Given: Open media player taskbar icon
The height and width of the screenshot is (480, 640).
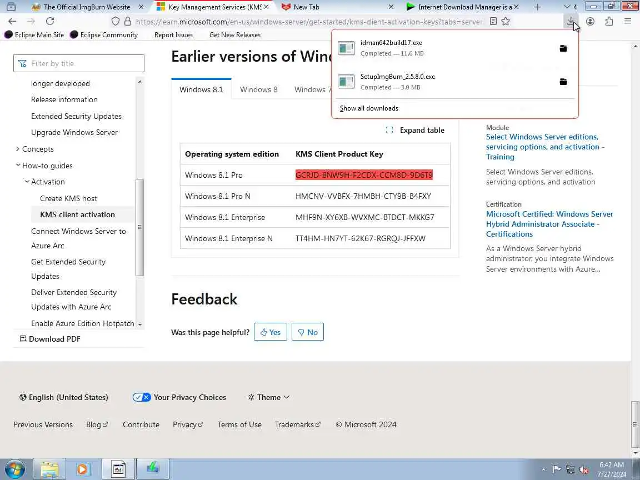Looking at the screenshot, I should (83, 469).
